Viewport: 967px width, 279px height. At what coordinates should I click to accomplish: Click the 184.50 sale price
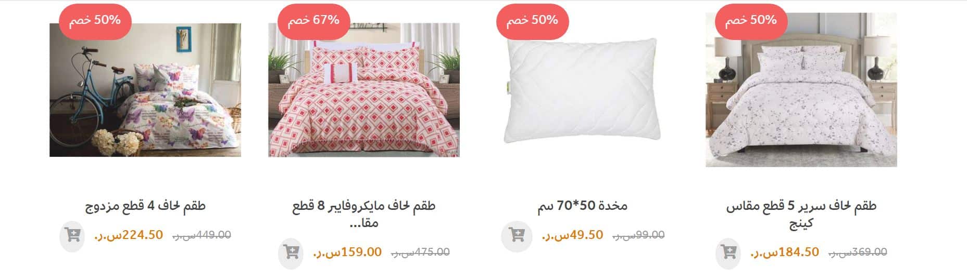(785, 252)
